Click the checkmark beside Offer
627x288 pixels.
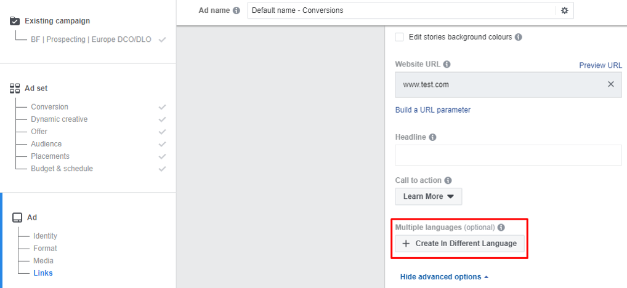pos(162,132)
